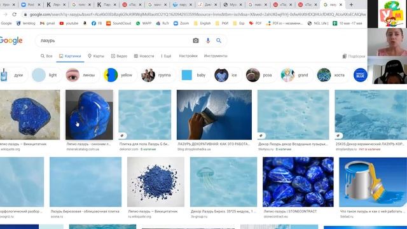Switch to the Карты tab

(96, 56)
